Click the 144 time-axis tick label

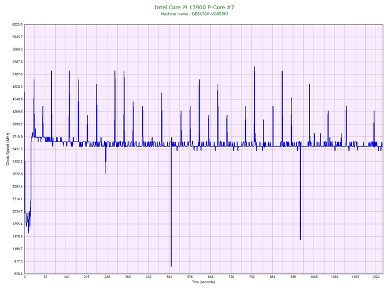(66, 277)
